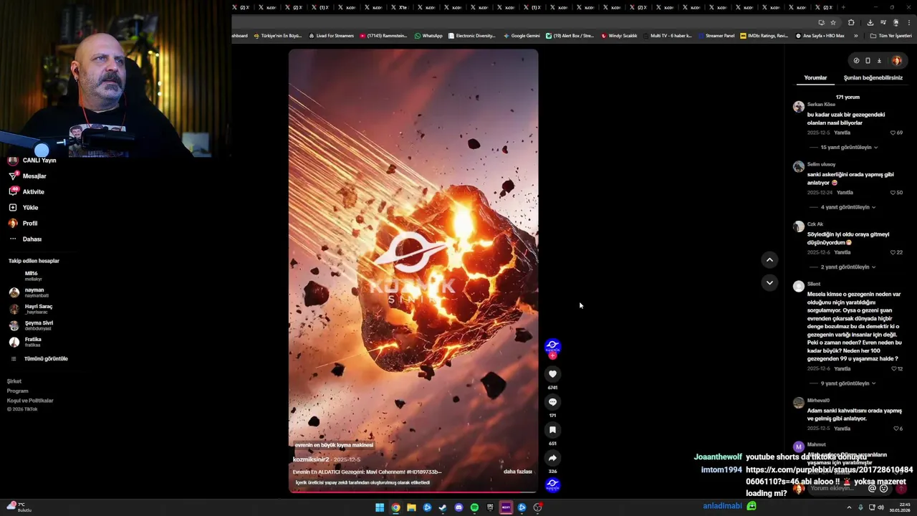The width and height of the screenshot is (917, 516).
Task: Open kozmiksinir creator avatar beside video
Action: 552,346
